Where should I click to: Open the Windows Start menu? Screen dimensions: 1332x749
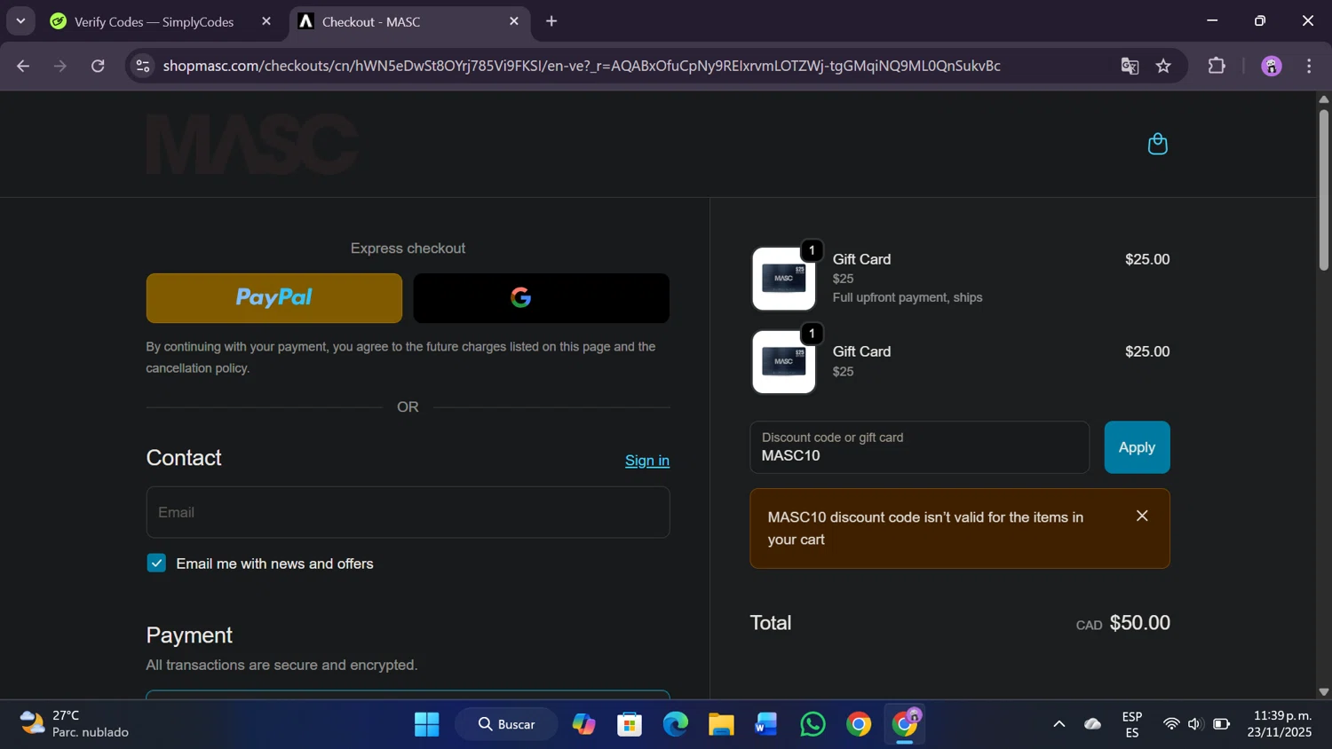(x=427, y=724)
